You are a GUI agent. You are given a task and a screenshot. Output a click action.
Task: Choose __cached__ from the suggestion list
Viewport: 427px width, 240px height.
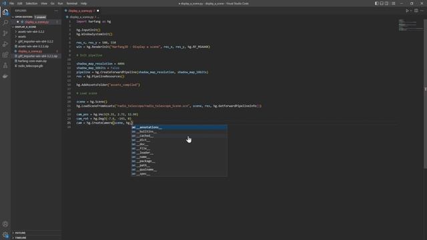179,136
